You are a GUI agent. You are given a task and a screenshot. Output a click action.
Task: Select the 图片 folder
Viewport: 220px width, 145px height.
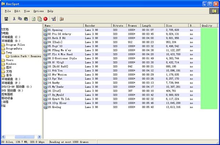9,68
